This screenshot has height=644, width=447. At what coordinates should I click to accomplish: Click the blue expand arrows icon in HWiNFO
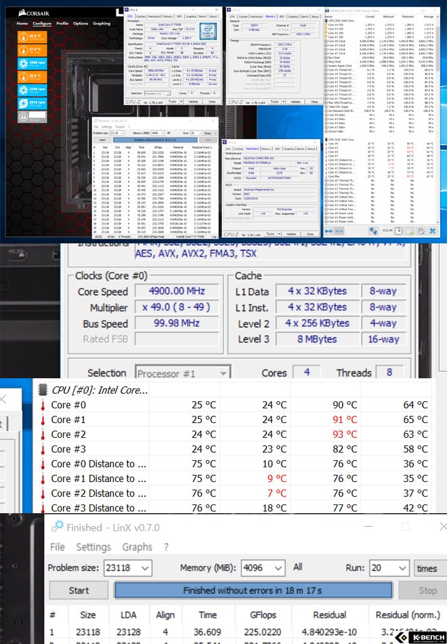(x=328, y=231)
